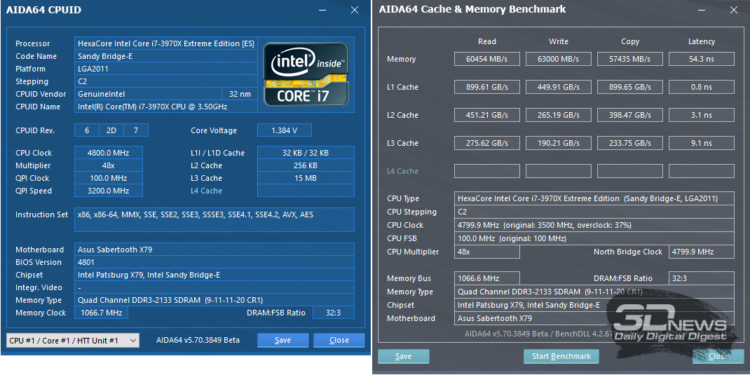Click L2 Cache copy value 398.47 GB/s
The width and height of the screenshot is (750, 375).
(x=630, y=115)
